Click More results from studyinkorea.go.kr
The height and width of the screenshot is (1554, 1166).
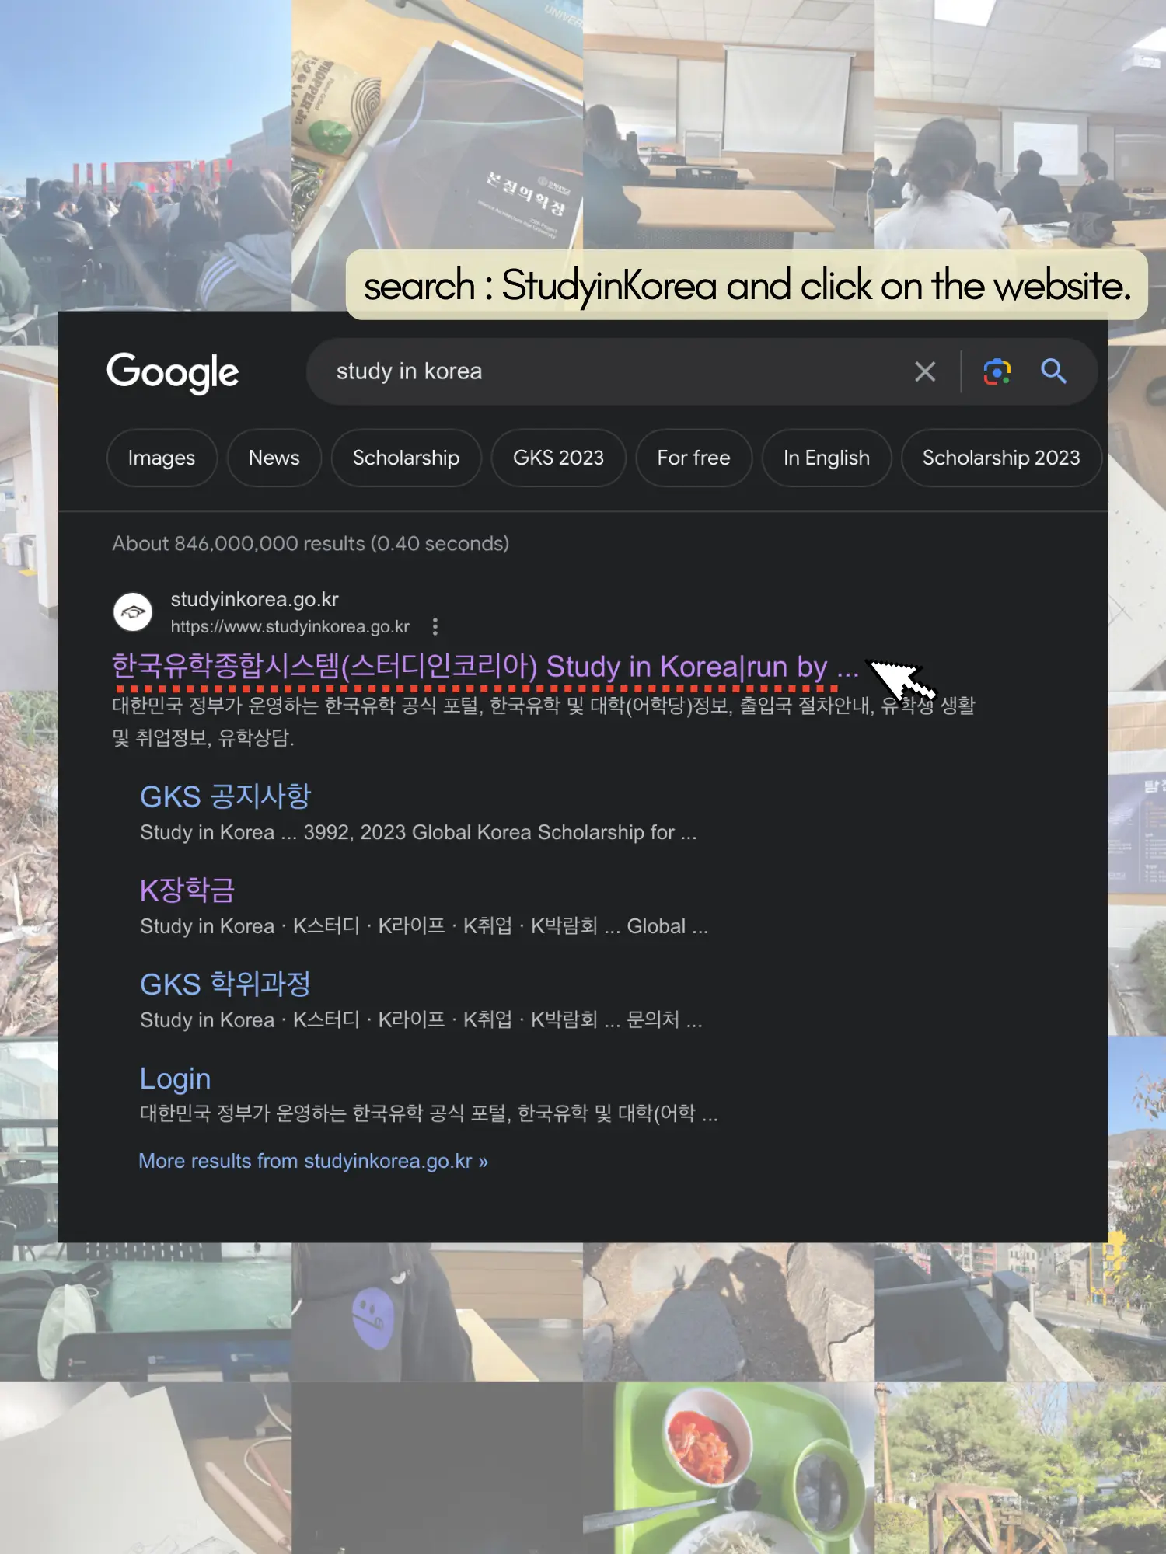pos(313,1161)
